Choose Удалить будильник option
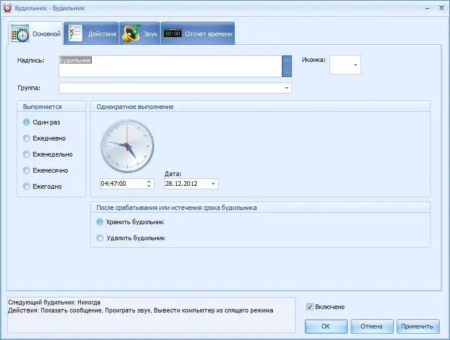This screenshot has width=450, height=340. click(x=131, y=239)
